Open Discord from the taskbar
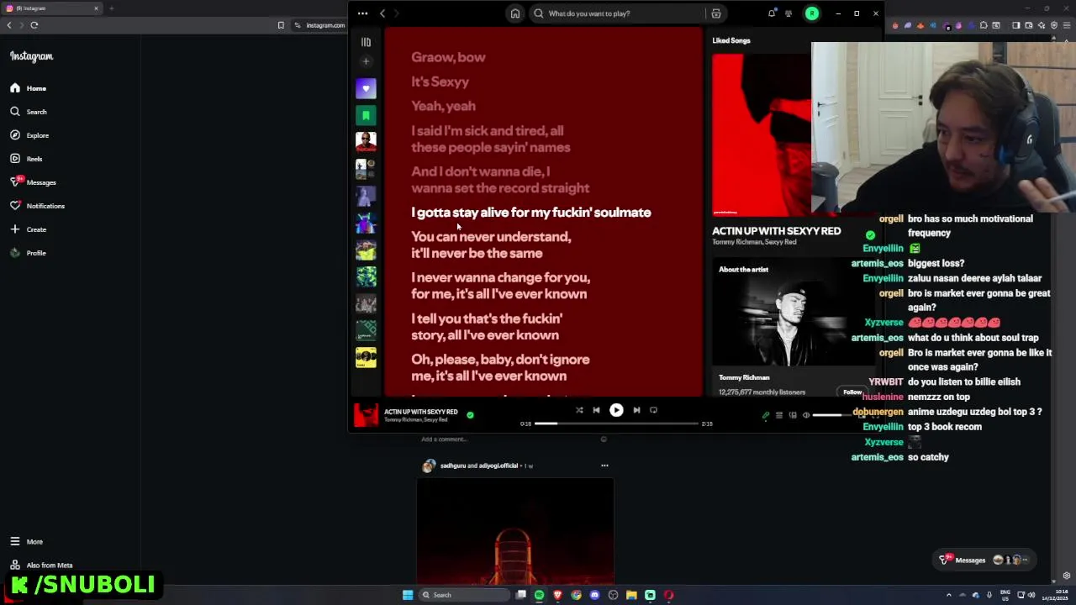 click(x=594, y=595)
